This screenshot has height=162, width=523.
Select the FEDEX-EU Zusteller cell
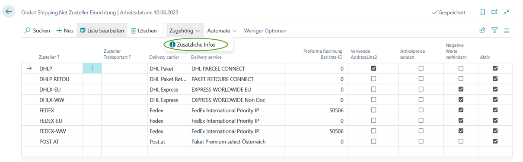pyautogui.click(x=60, y=121)
